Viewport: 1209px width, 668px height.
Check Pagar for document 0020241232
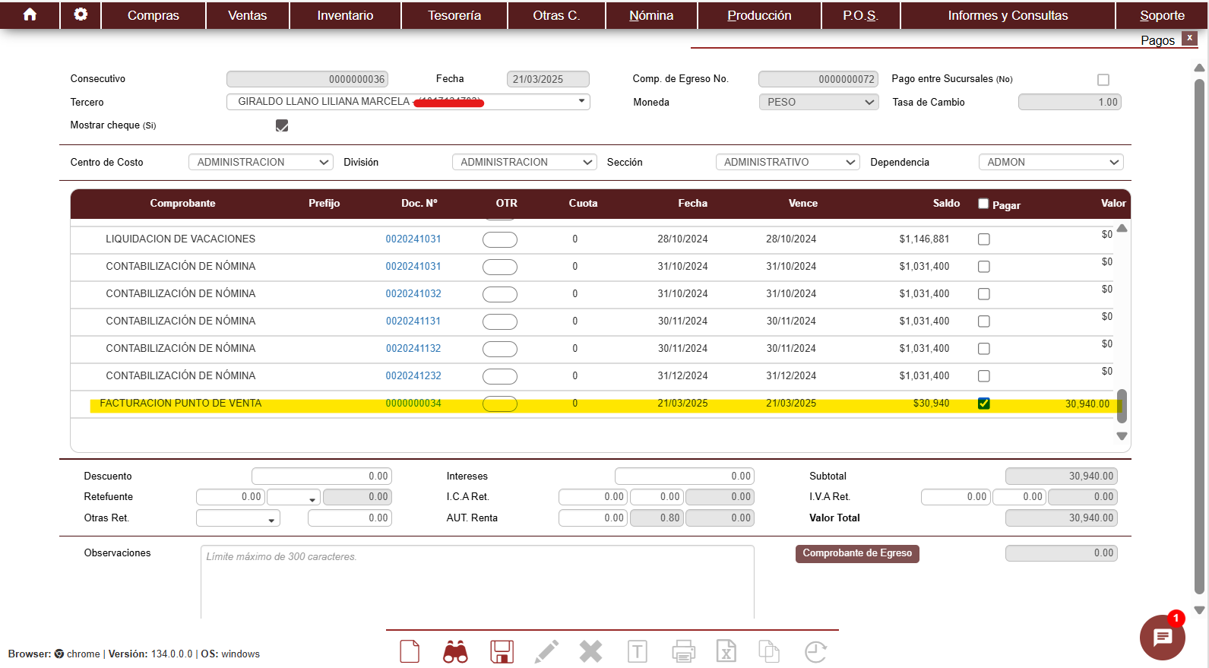(x=983, y=376)
